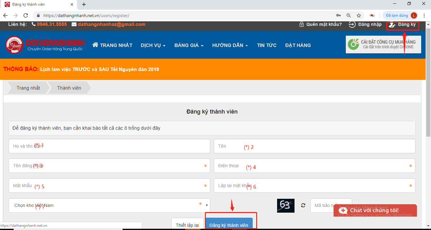
Task: Open Chrome three-dot menu
Action: tap(424, 15)
